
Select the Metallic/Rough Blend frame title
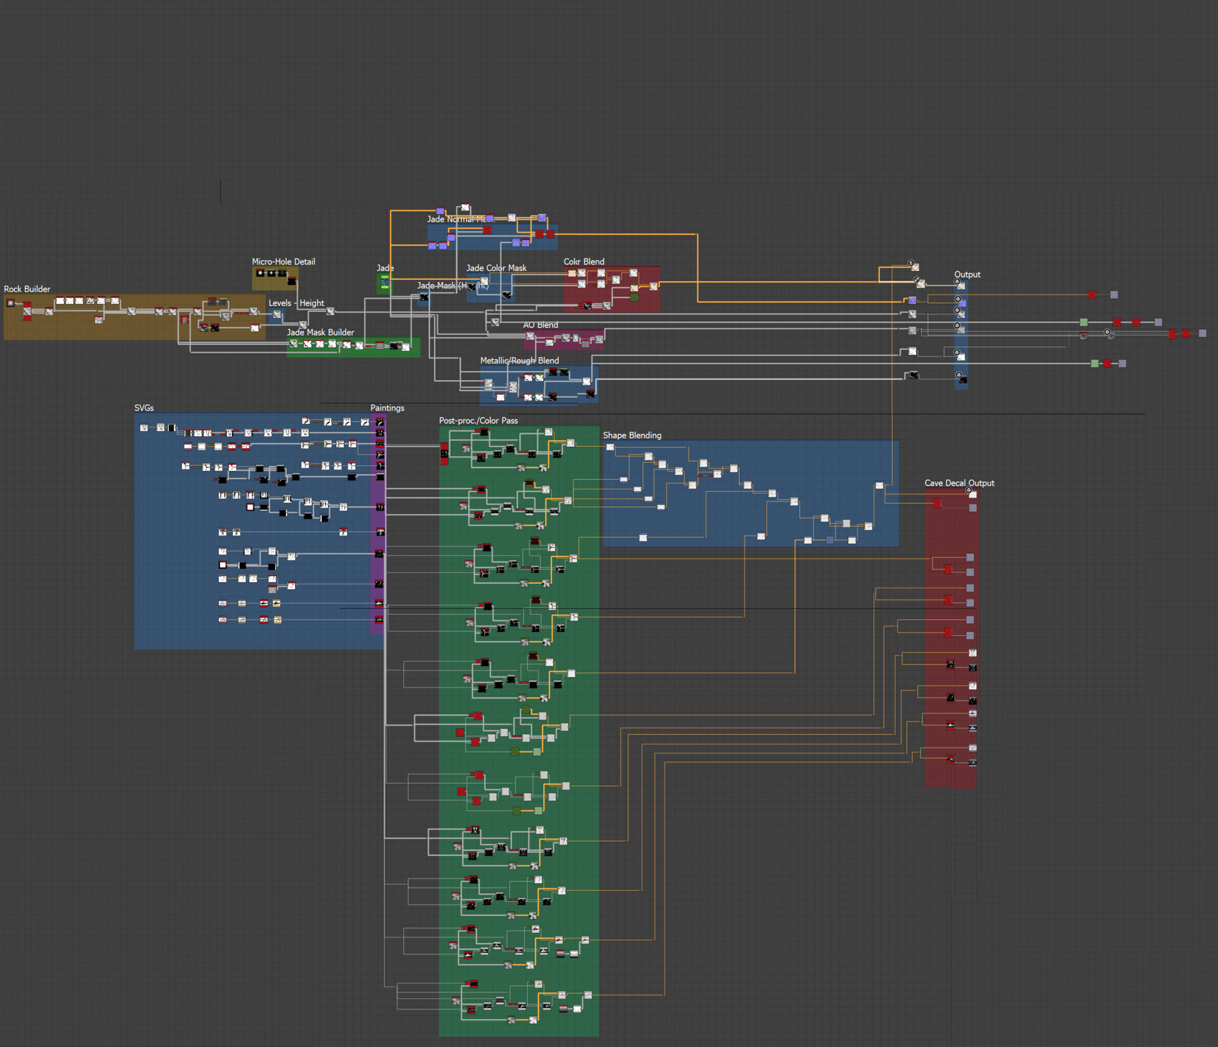(519, 360)
